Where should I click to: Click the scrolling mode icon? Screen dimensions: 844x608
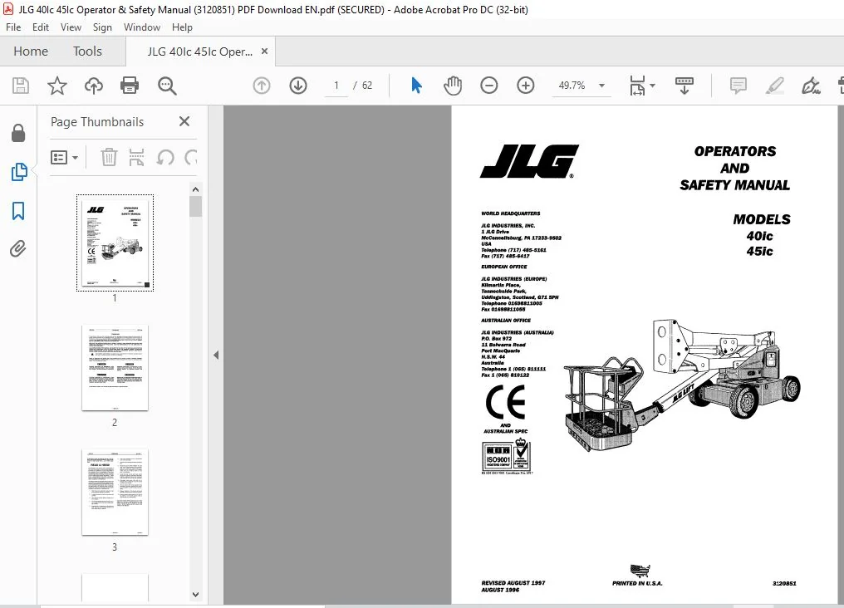click(x=685, y=86)
